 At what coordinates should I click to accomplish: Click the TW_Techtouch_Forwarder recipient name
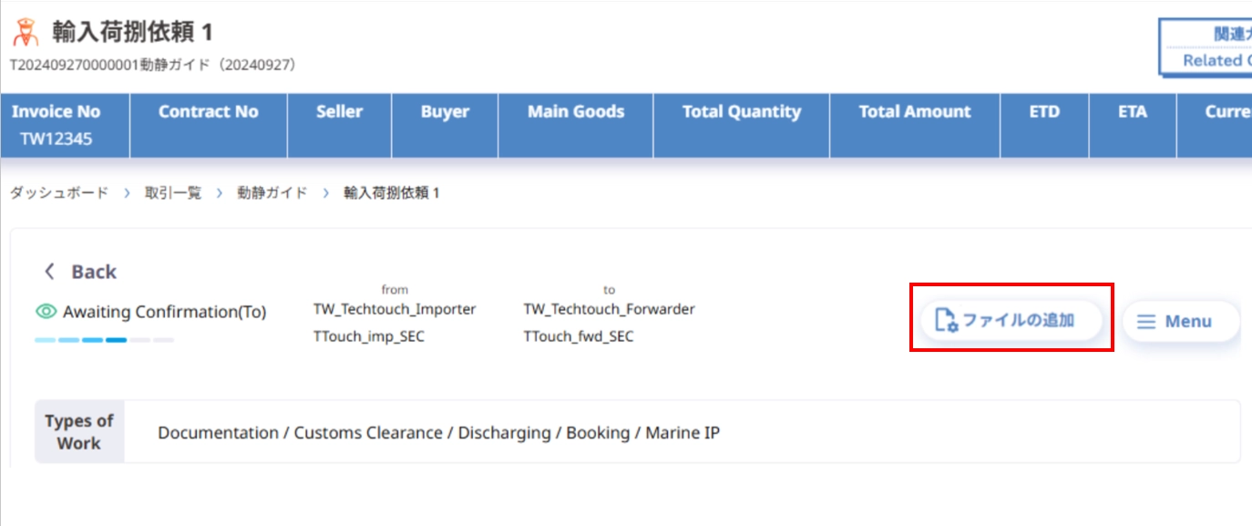coord(609,309)
